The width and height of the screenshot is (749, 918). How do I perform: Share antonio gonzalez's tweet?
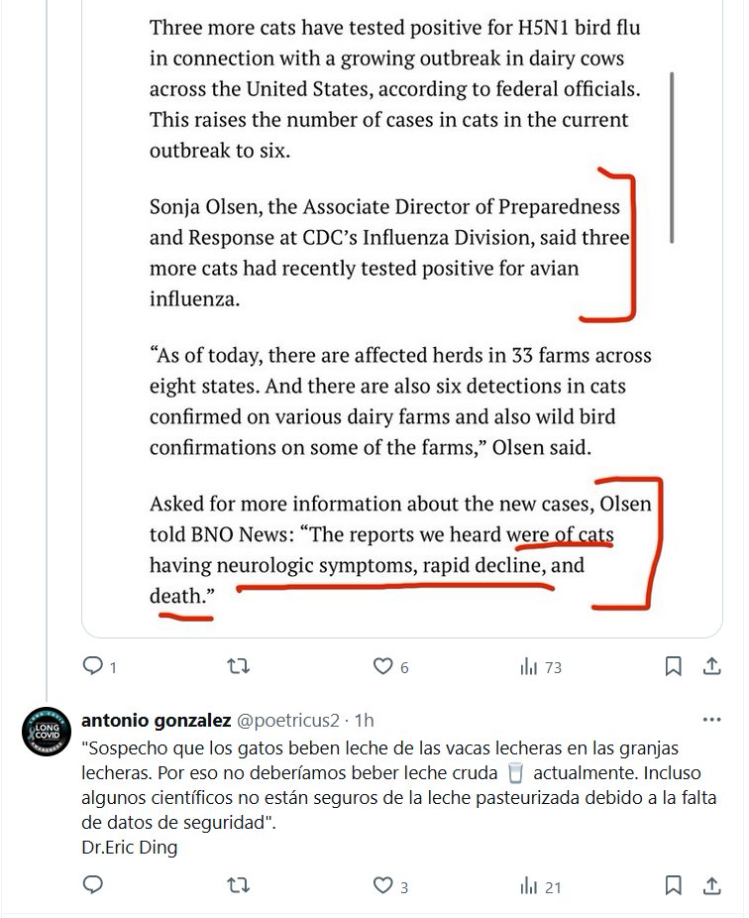point(711,883)
